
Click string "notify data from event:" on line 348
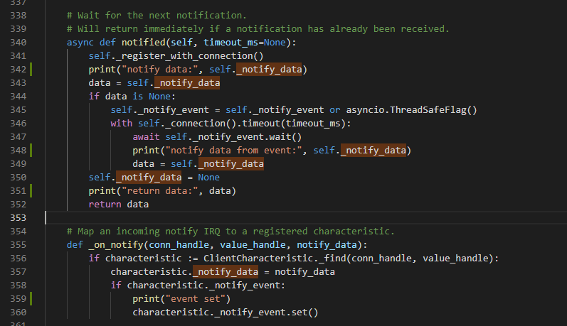point(233,150)
